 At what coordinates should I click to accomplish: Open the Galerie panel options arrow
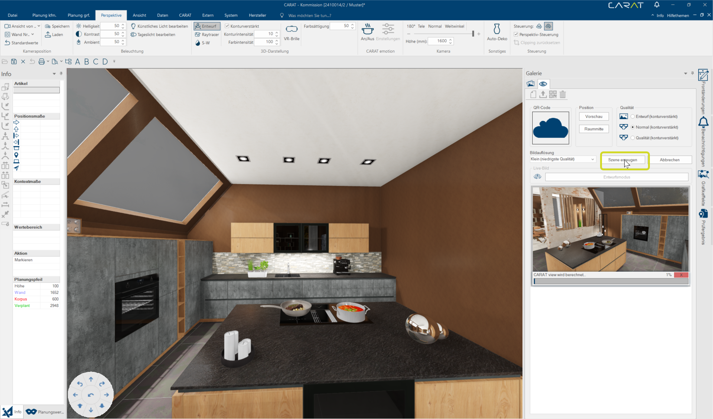click(x=685, y=73)
